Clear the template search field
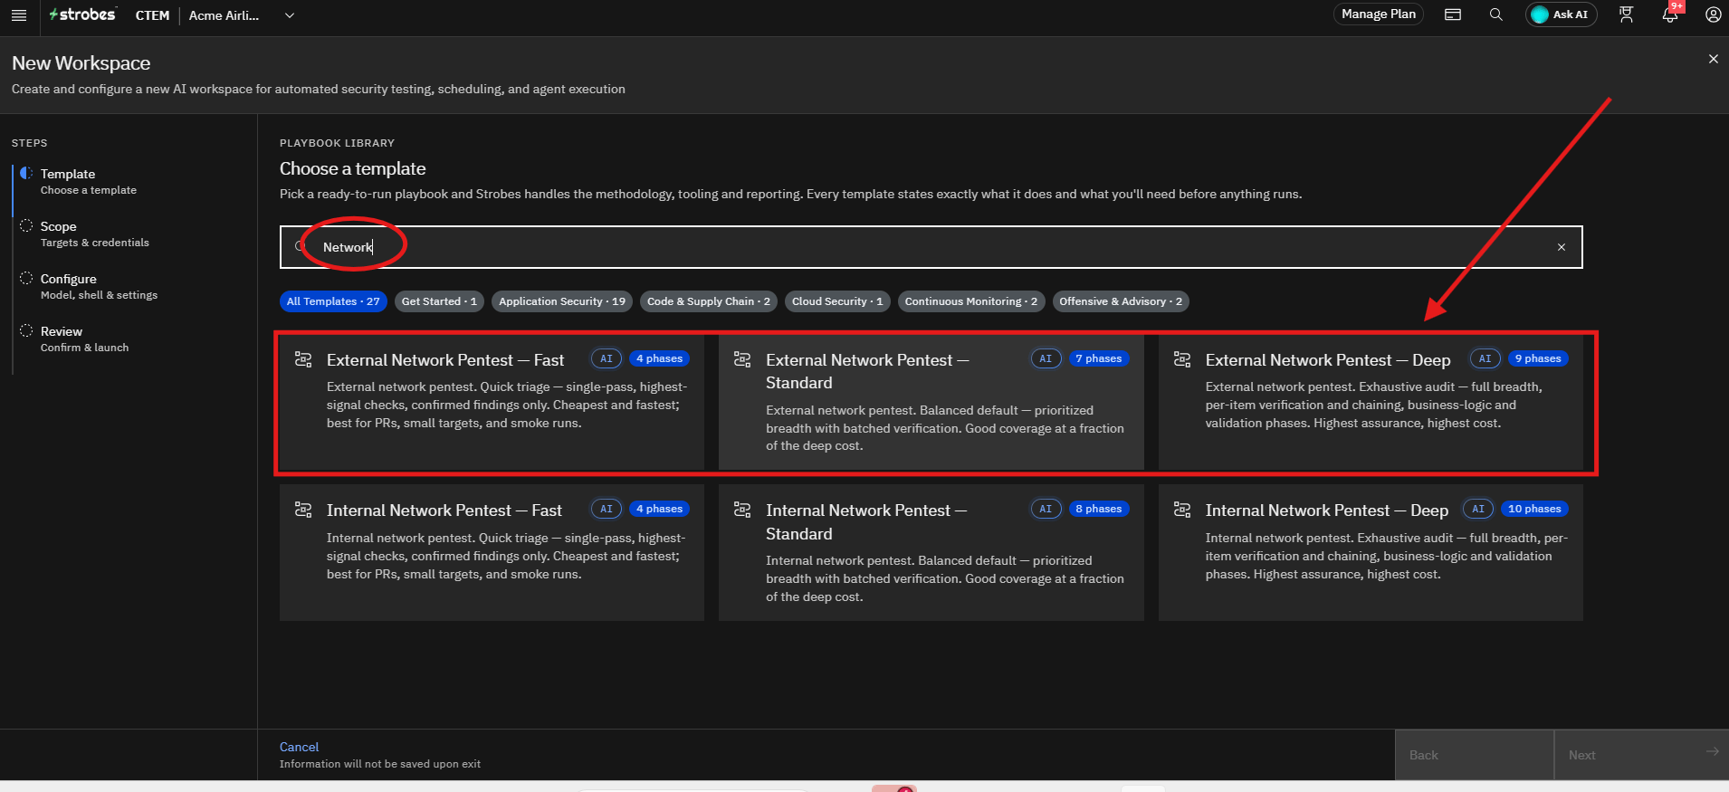Viewport: 1729px width, 792px height. tap(1562, 247)
